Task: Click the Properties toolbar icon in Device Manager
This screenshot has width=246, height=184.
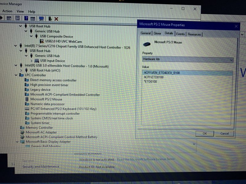Action: pos(18,18)
